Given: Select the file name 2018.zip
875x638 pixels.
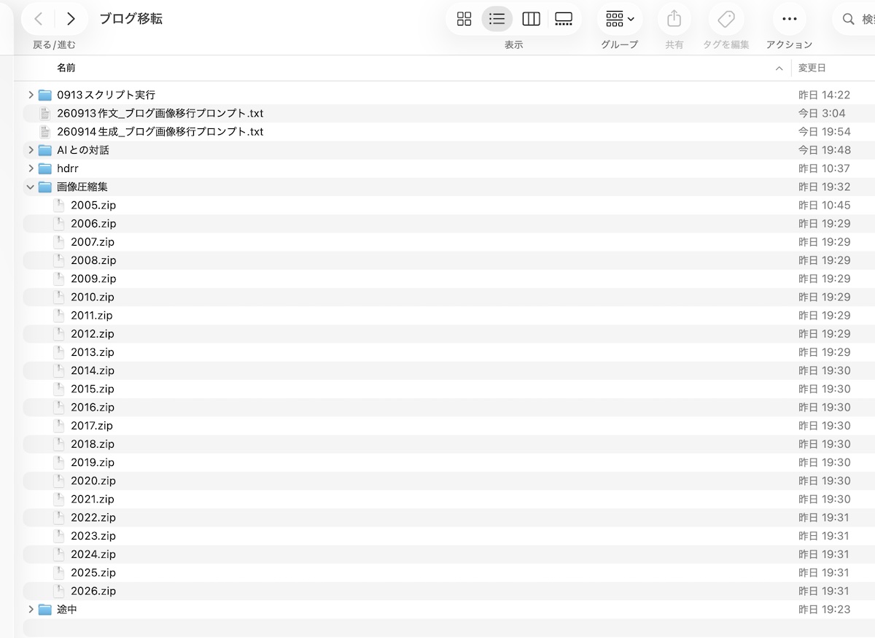Looking at the screenshot, I should coord(93,444).
